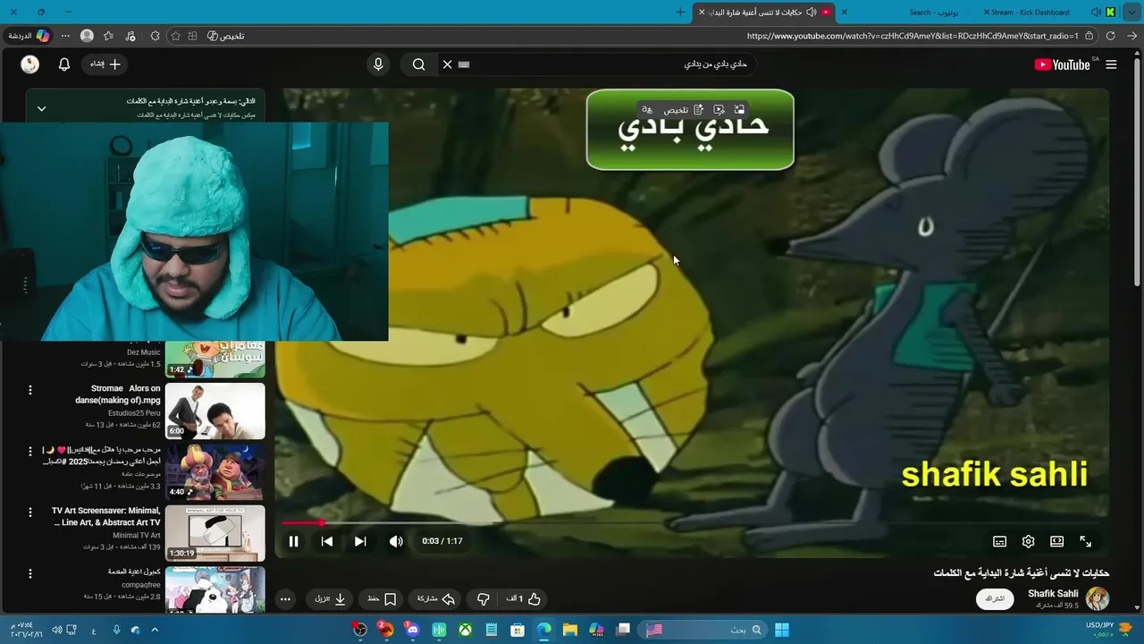
Task: Open browser extensions puzzle icon
Action: tap(155, 36)
